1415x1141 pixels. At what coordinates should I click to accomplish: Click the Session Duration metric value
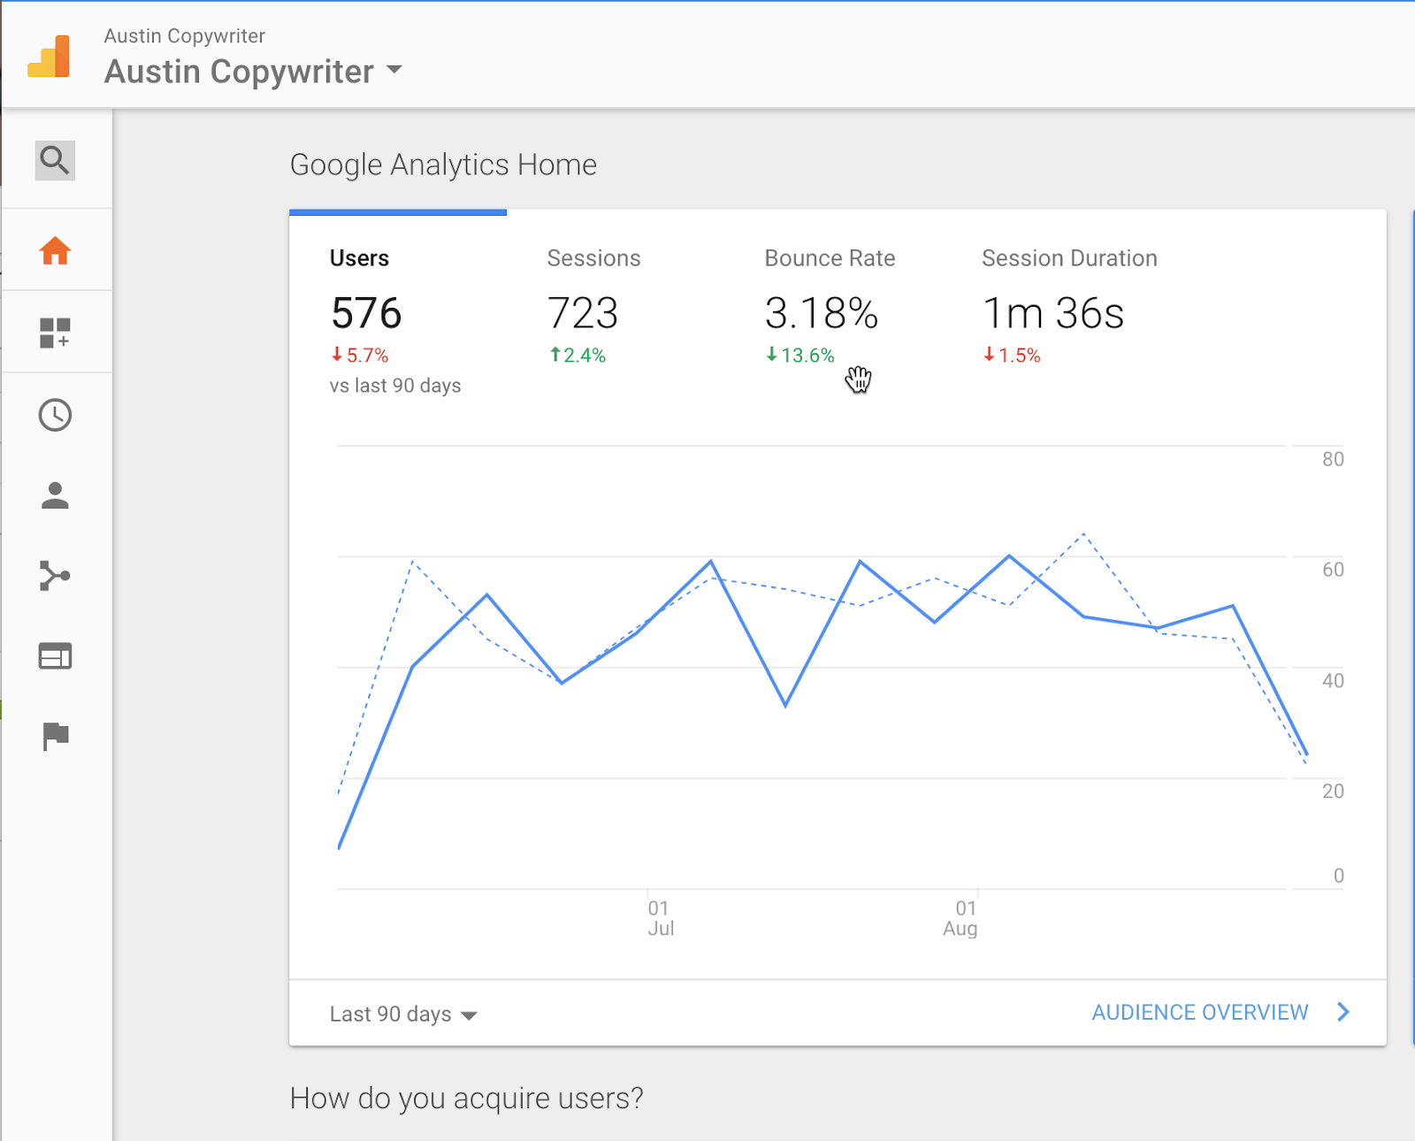coord(1052,312)
